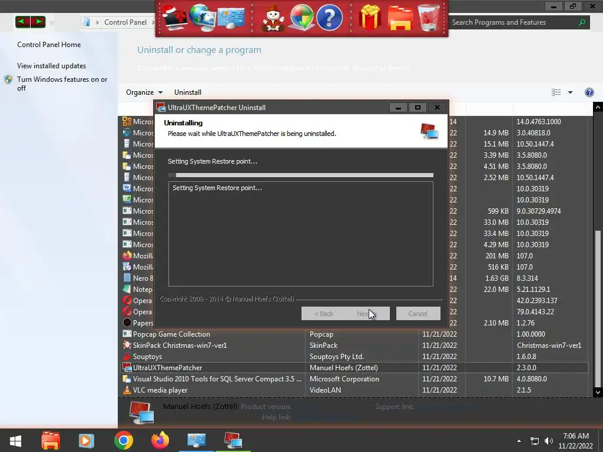Viewport: 603px width, 452px height.
Task: Expand the view options dropdown arrow
Action: tap(570, 92)
